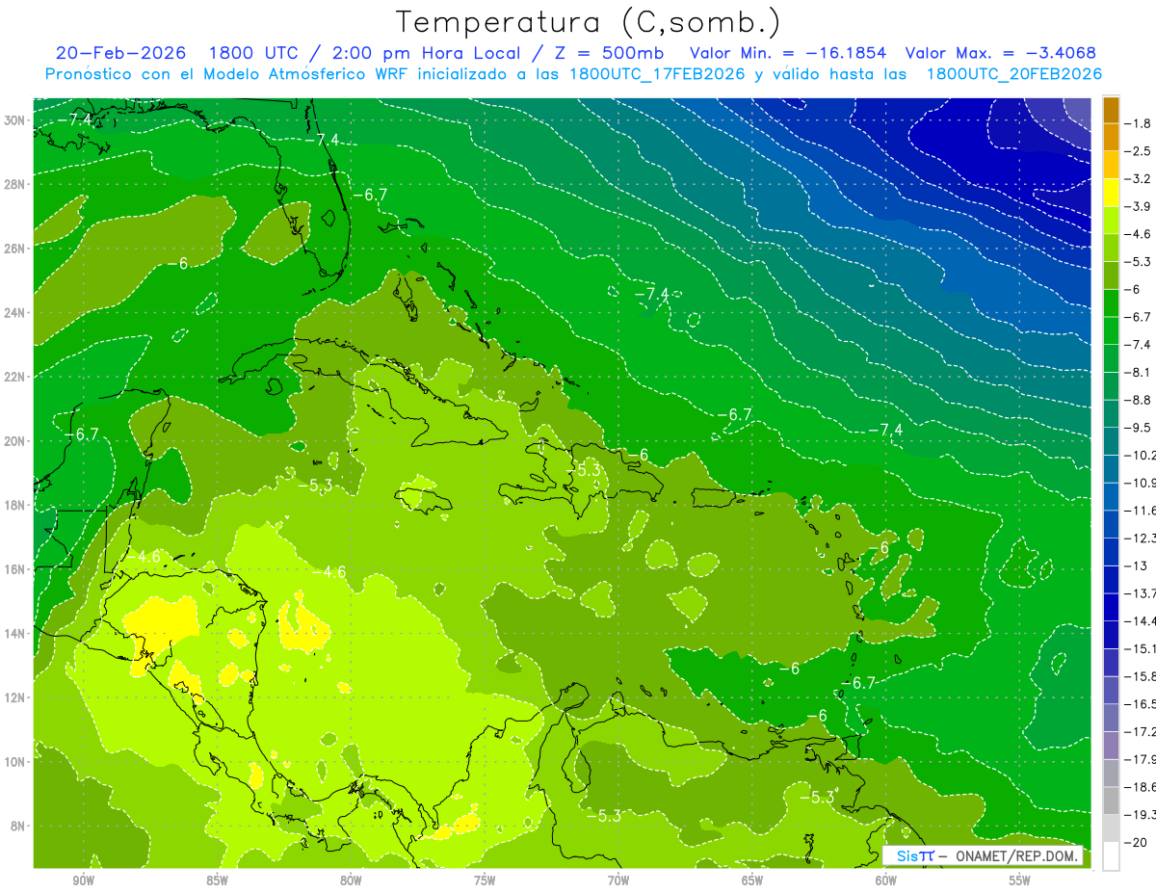
Task: Click the colorbar label "-13"
Action: 1136,565
